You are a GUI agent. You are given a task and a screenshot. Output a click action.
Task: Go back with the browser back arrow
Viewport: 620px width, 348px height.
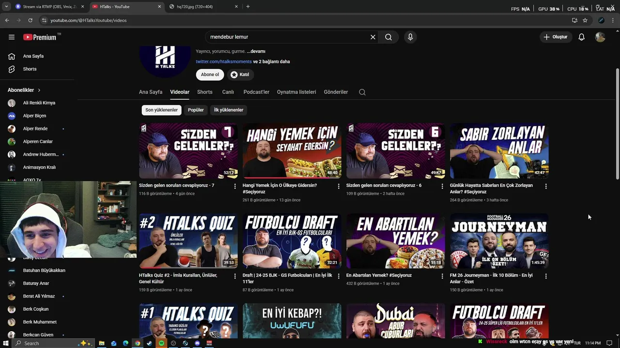click(x=7, y=20)
